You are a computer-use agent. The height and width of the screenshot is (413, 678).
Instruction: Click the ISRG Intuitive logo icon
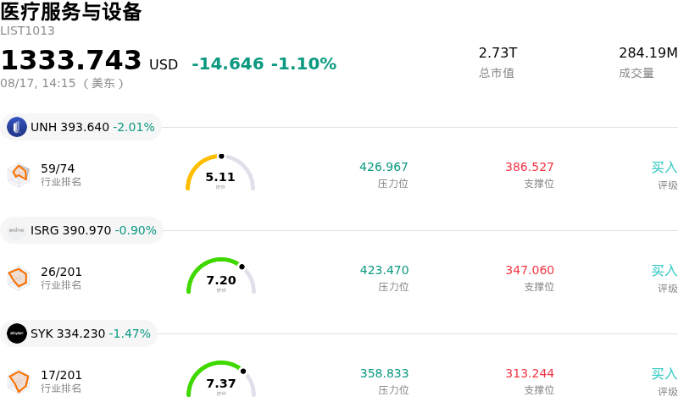pyautogui.click(x=17, y=230)
